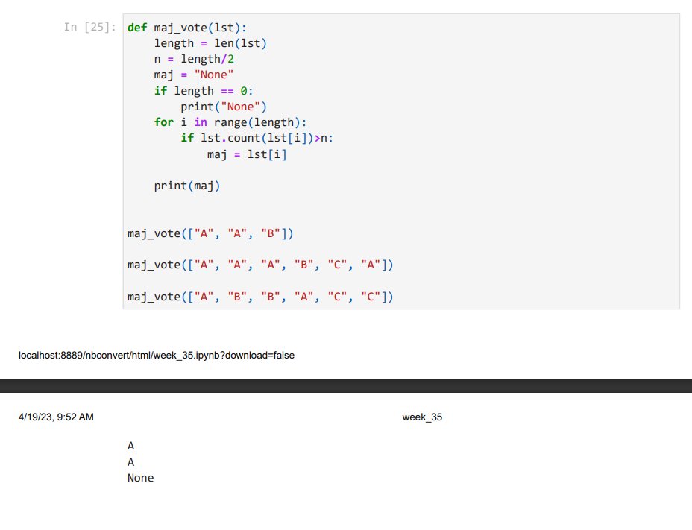Click the 'if lst.count(lst[i])>n:' line

coord(257,138)
